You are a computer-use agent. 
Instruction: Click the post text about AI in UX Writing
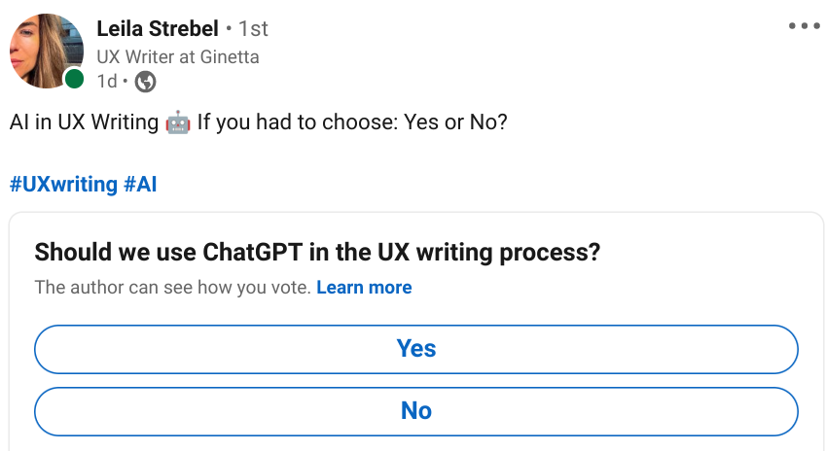259,122
